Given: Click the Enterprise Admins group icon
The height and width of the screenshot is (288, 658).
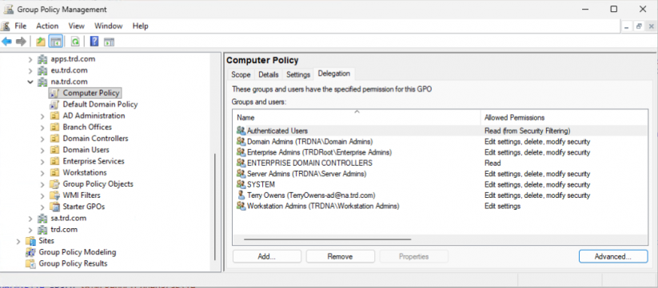Looking at the screenshot, I should point(241,152).
